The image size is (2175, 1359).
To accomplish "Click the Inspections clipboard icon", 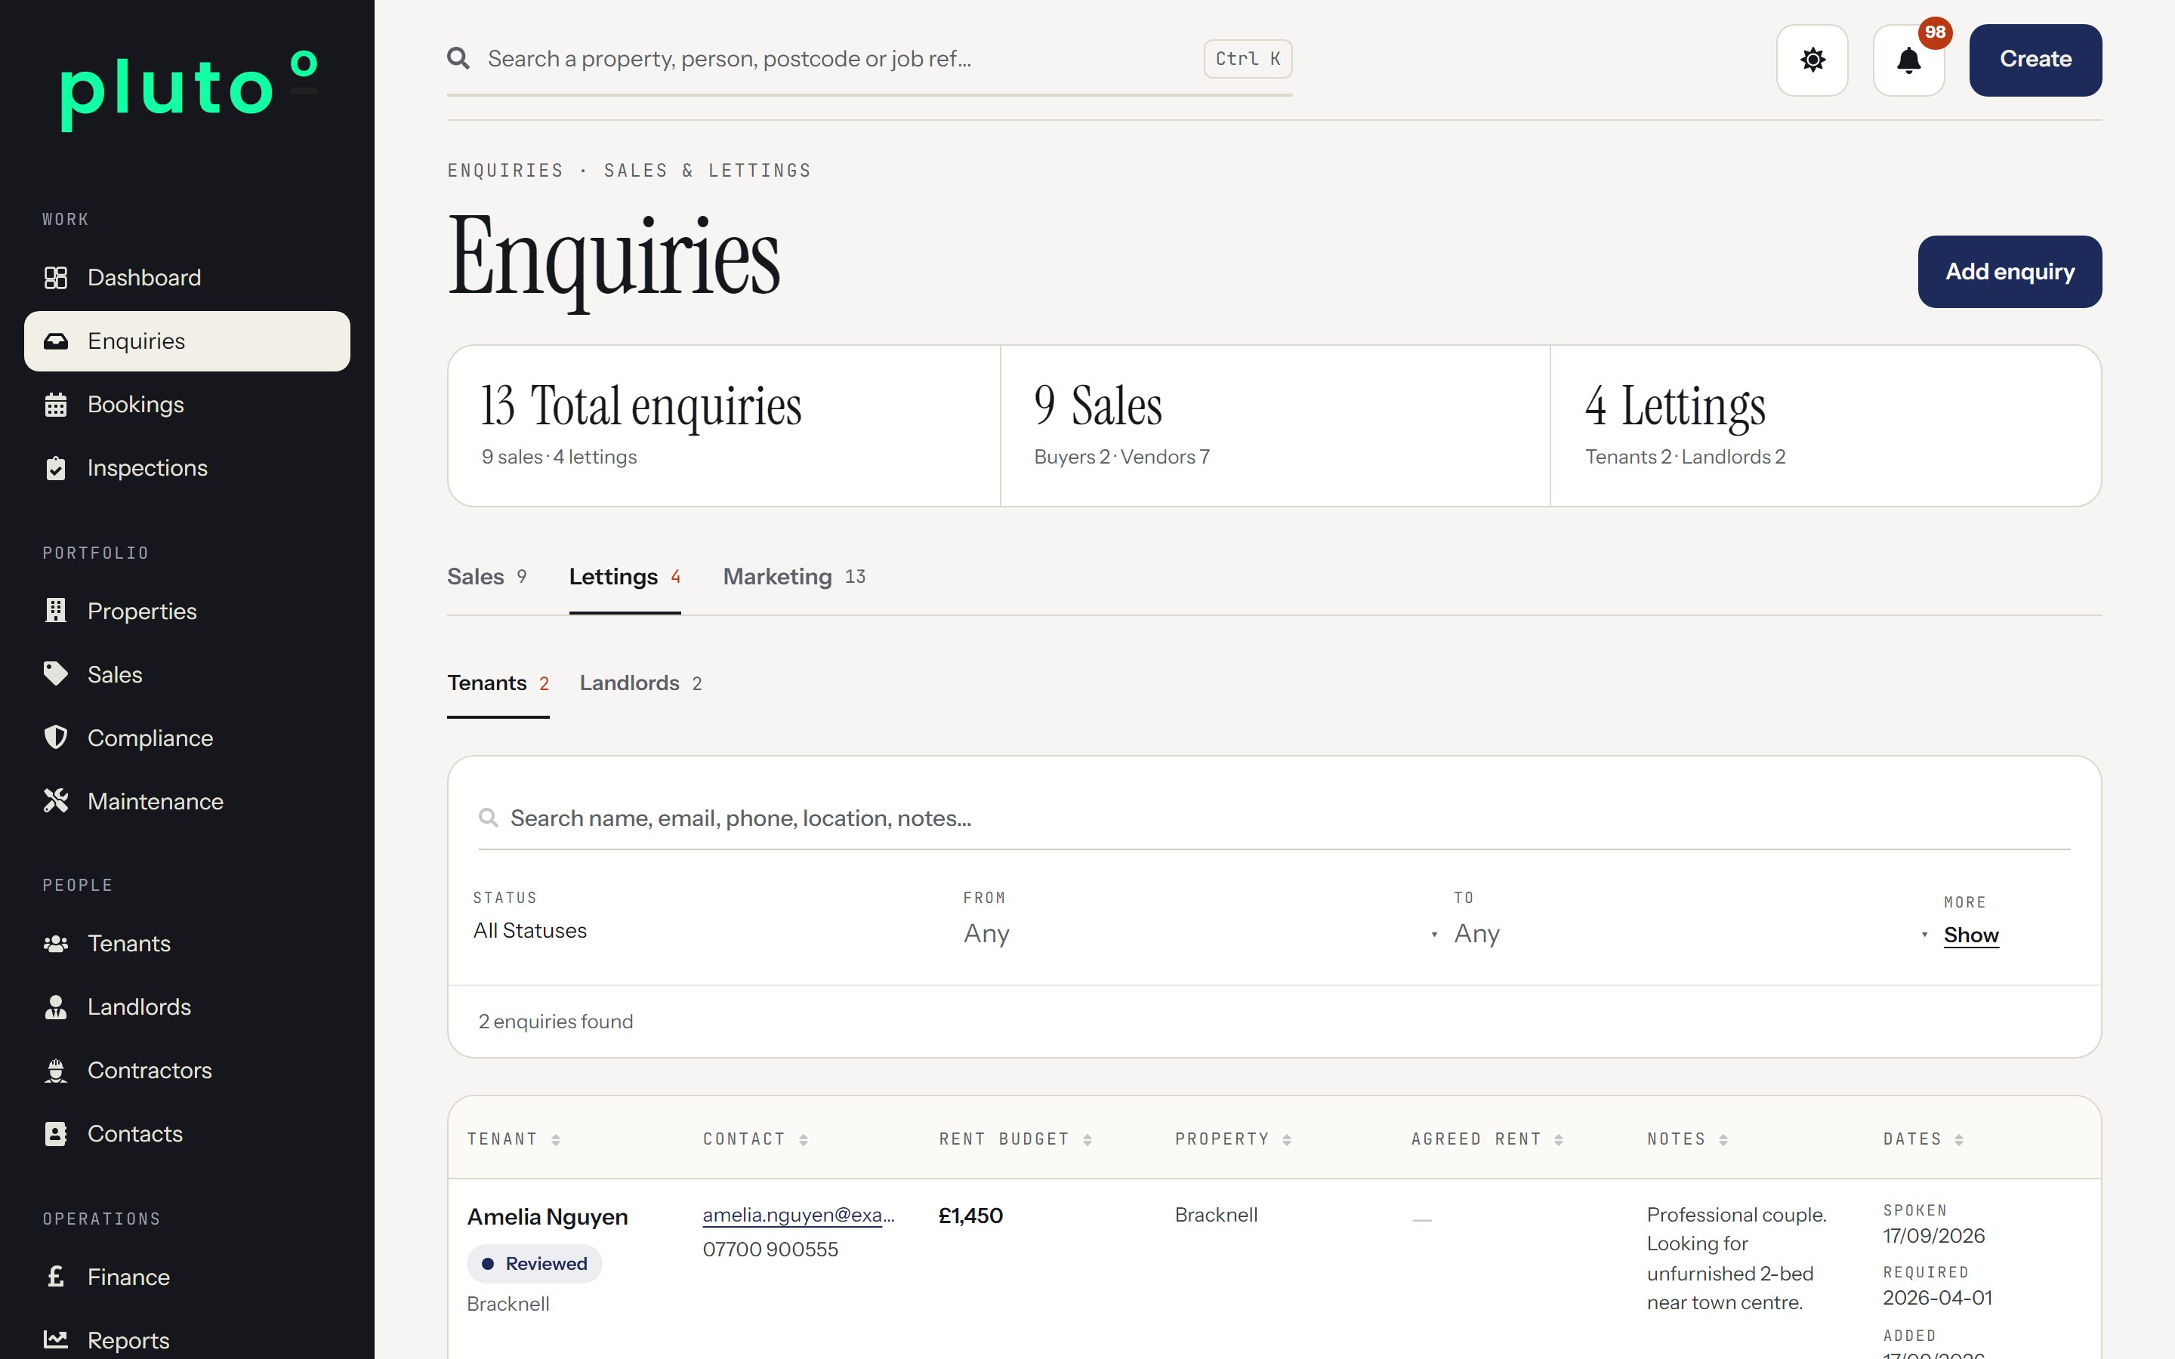I will pos(56,468).
